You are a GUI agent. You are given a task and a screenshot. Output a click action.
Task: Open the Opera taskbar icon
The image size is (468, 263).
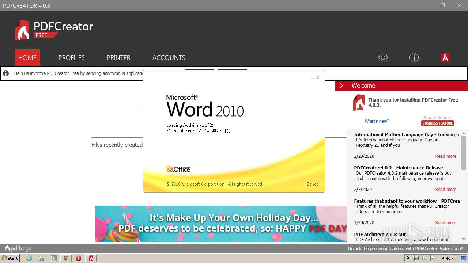(x=78, y=258)
